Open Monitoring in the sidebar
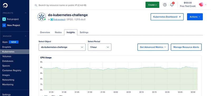 (x=8, y=85)
